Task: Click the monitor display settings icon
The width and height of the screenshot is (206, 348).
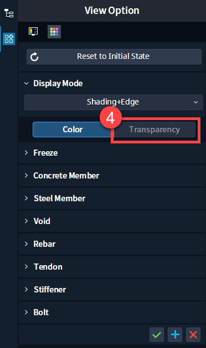Action: coord(33,32)
